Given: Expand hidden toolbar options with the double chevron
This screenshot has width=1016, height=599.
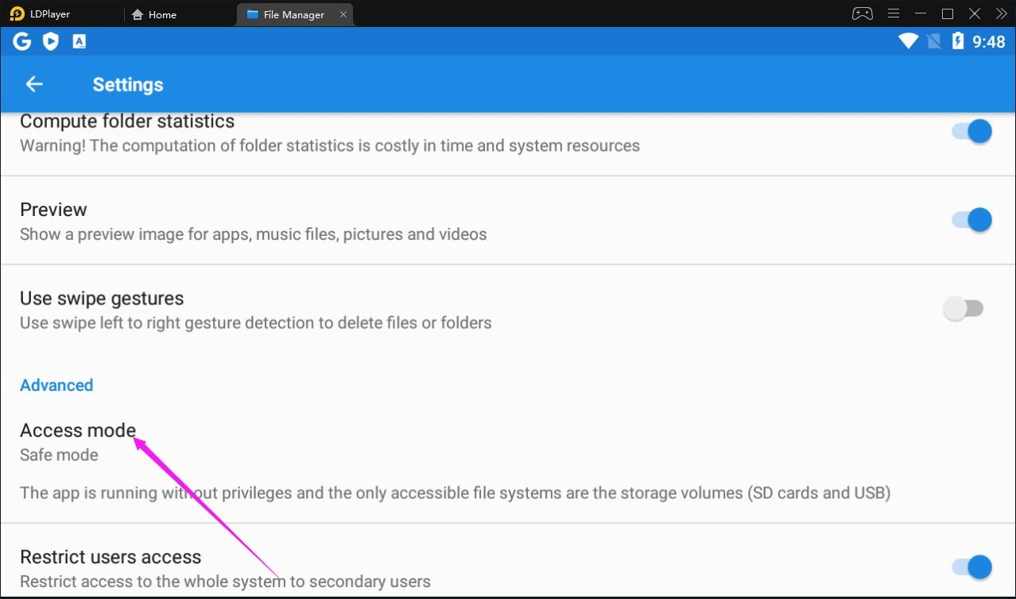Looking at the screenshot, I should 1001,14.
